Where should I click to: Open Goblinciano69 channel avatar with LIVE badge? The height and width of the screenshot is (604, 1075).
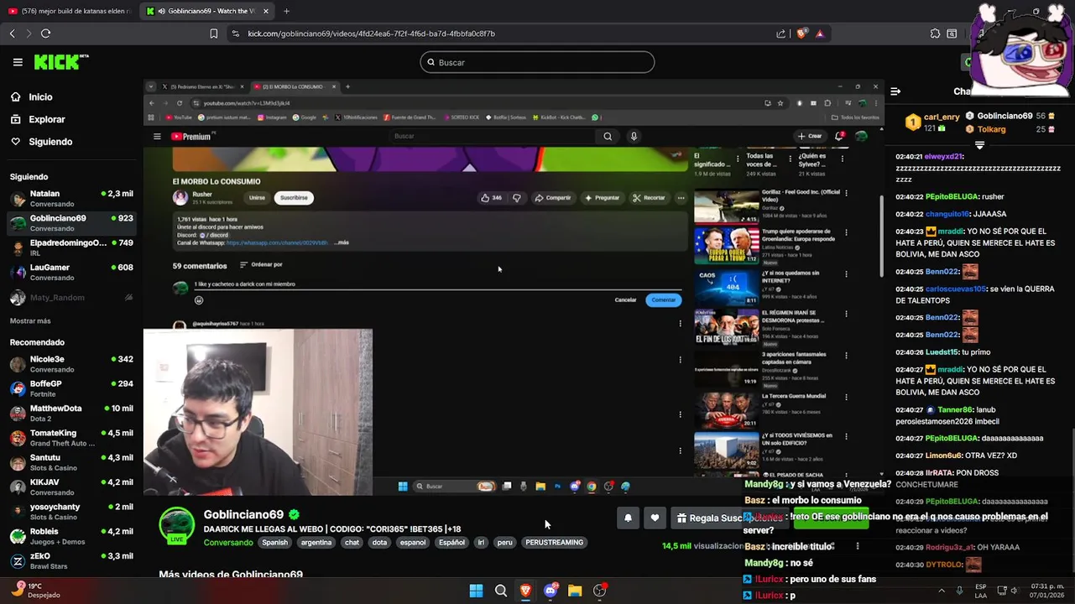coord(176,526)
